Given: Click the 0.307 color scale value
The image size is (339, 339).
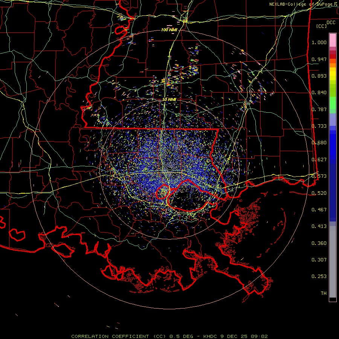Looking at the screenshot, I should [319, 260].
